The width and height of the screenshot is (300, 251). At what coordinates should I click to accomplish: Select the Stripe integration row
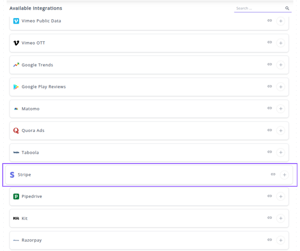148,175
